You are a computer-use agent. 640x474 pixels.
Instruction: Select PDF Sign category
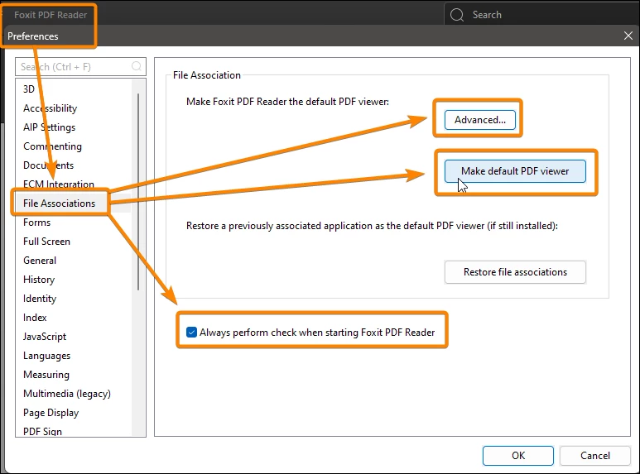(x=42, y=431)
